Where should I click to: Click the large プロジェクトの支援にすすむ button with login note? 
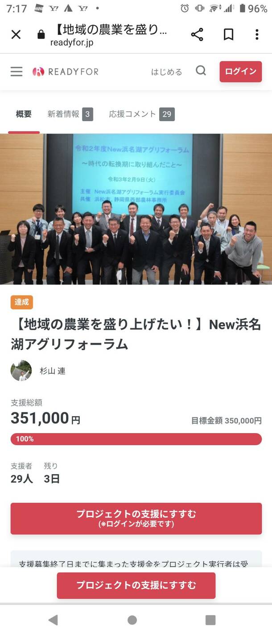click(x=136, y=518)
